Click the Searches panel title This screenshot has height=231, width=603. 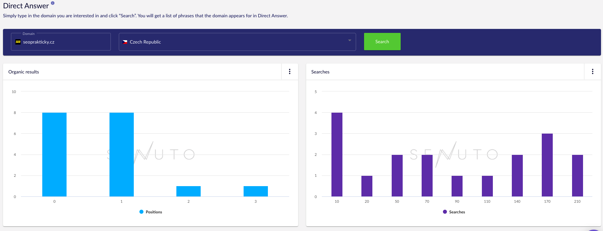pyautogui.click(x=320, y=72)
